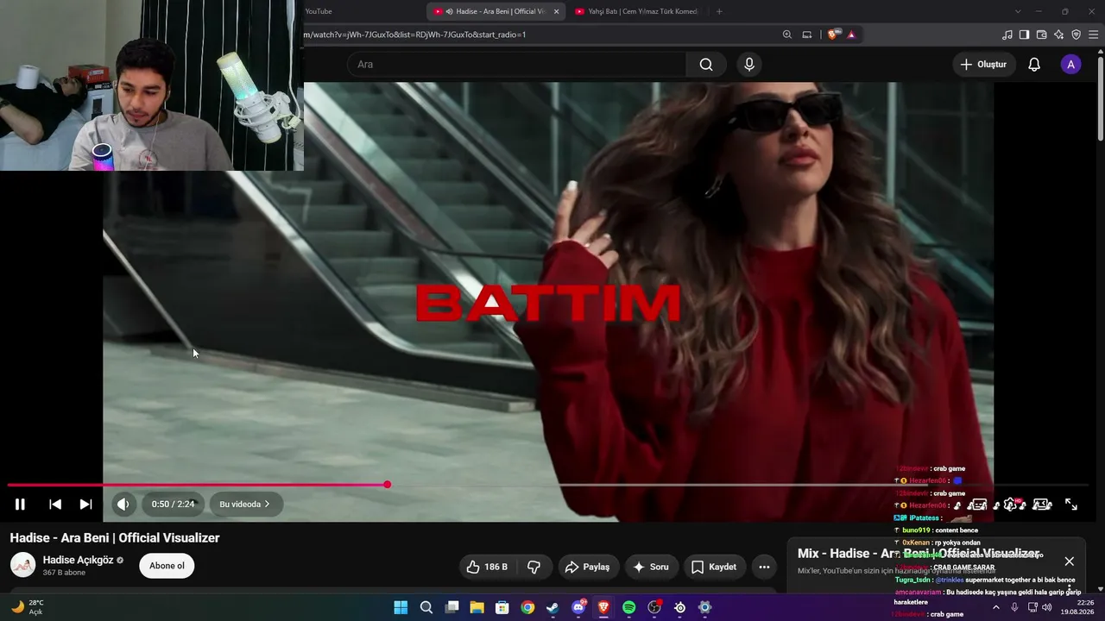Click the 'Soru' ask button
The height and width of the screenshot is (621, 1105).
(x=651, y=567)
